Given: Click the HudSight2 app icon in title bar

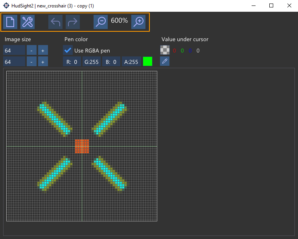Looking at the screenshot, I should (x=6, y=6).
